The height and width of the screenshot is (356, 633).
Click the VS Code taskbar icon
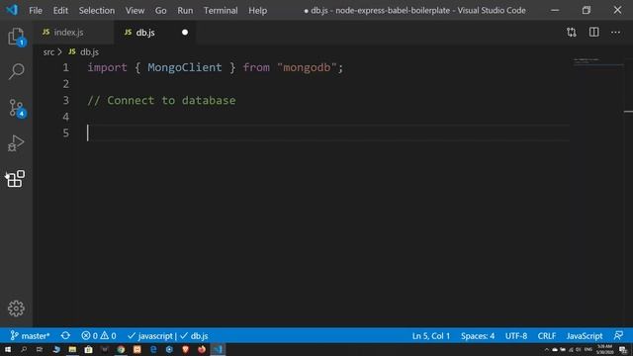[x=218, y=349]
